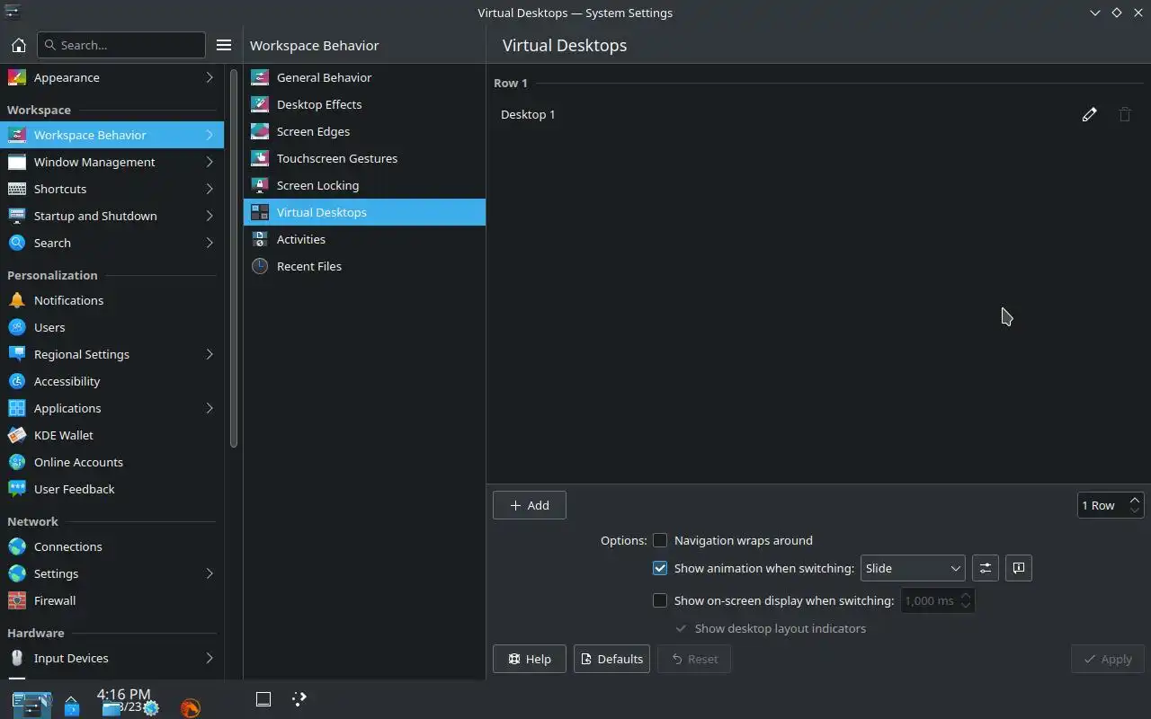Open Recent Files page
1151x719 pixels.
pyautogui.click(x=364, y=266)
